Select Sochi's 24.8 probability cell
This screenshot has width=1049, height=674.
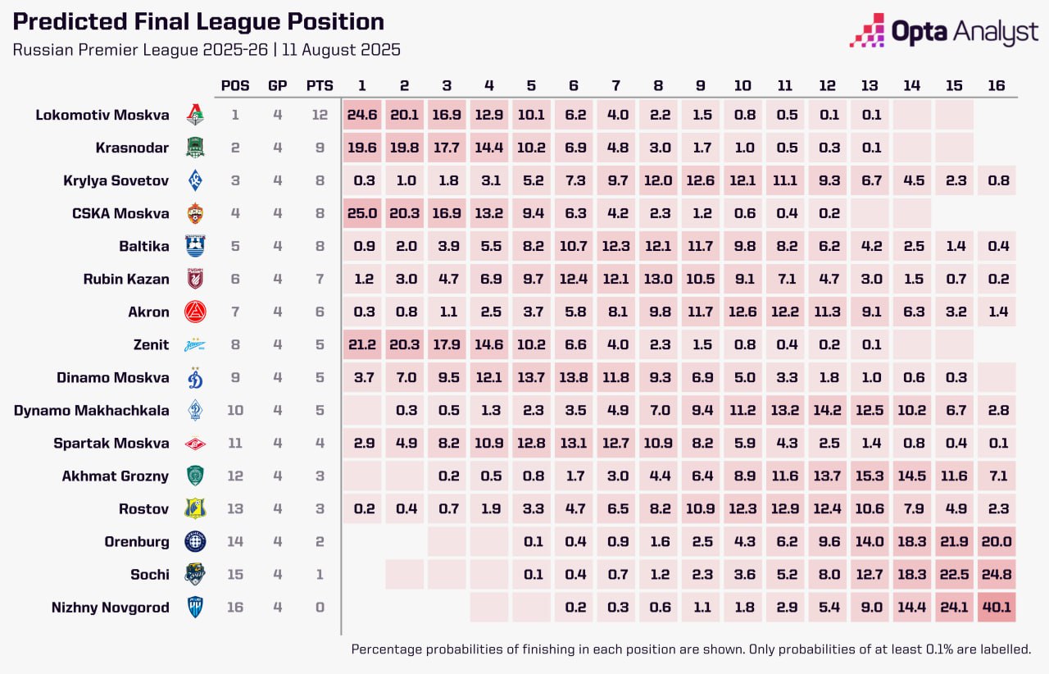click(x=997, y=575)
